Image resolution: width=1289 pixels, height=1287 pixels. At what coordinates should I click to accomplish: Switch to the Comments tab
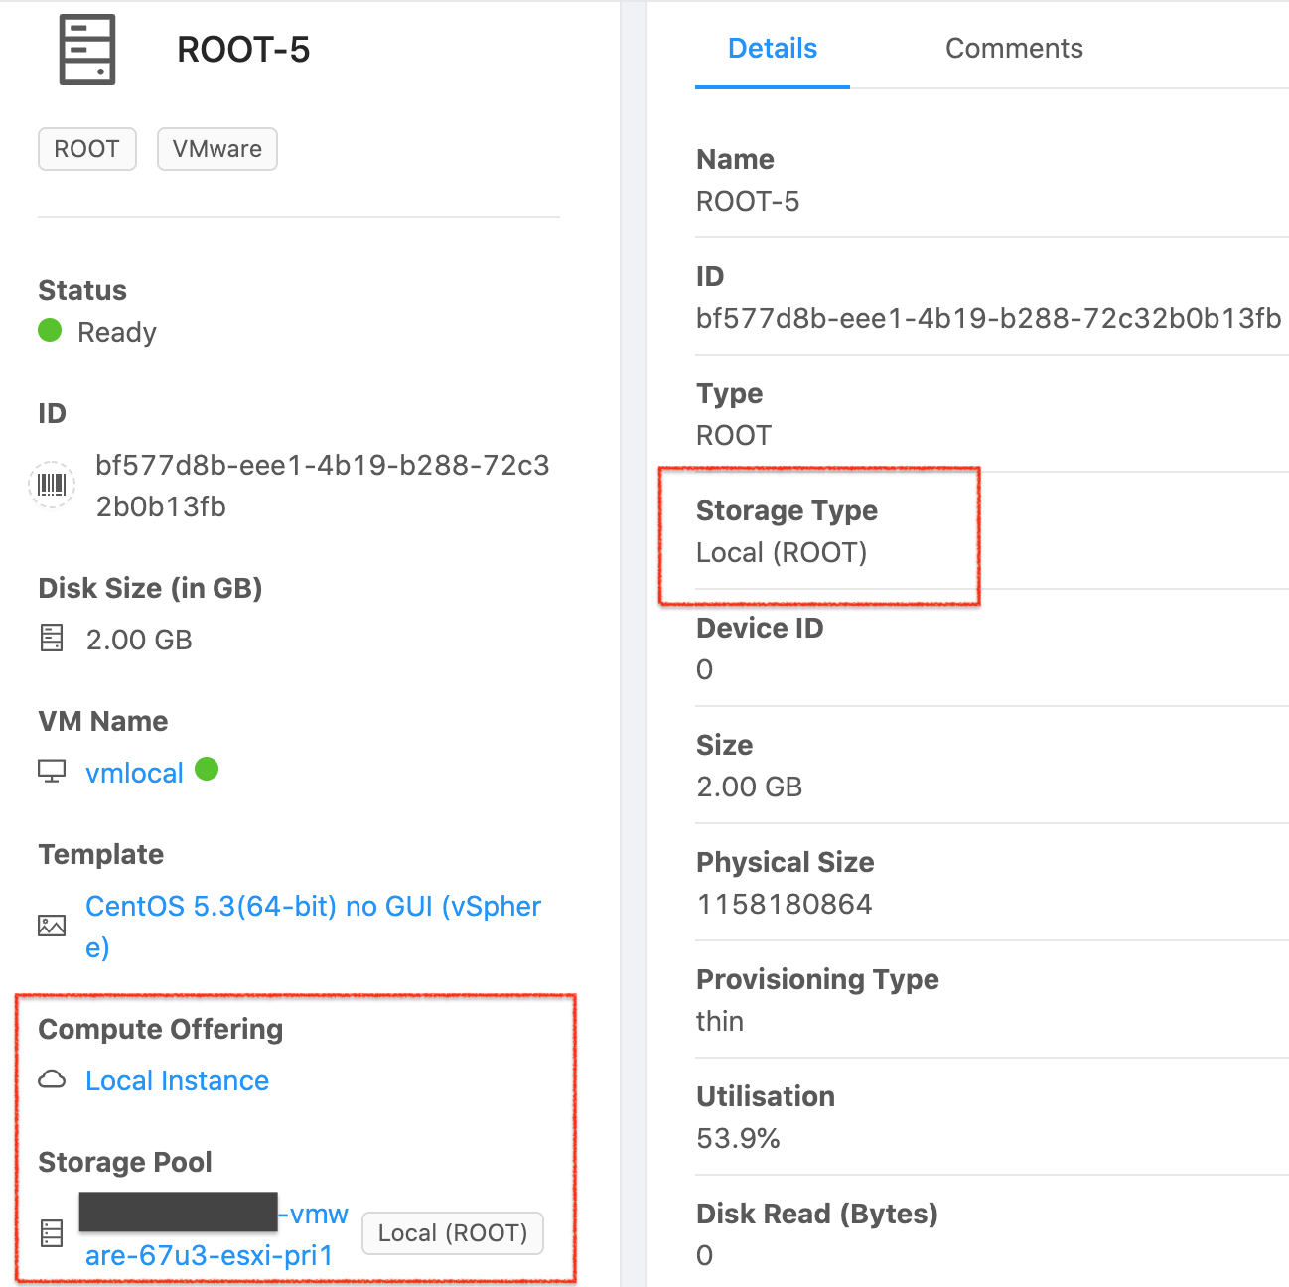[1014, 47]
